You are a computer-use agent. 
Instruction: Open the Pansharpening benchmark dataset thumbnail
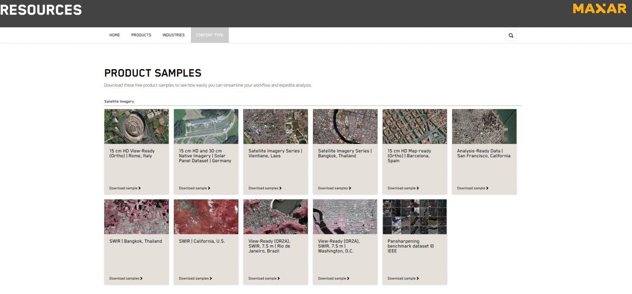414,217
